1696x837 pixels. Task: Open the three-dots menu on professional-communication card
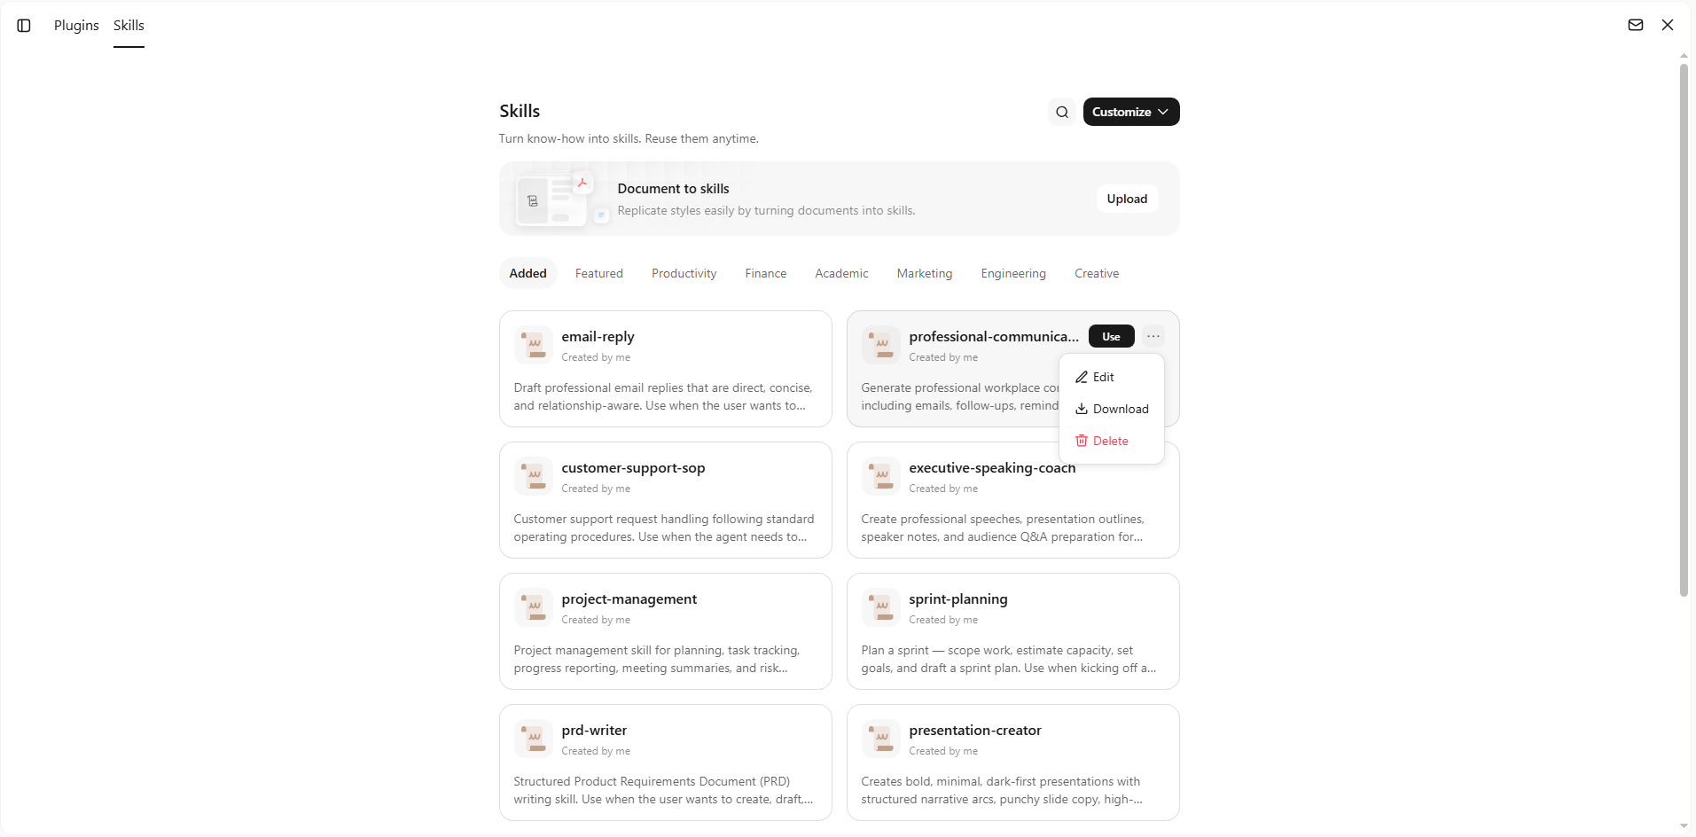(1153, 336)
